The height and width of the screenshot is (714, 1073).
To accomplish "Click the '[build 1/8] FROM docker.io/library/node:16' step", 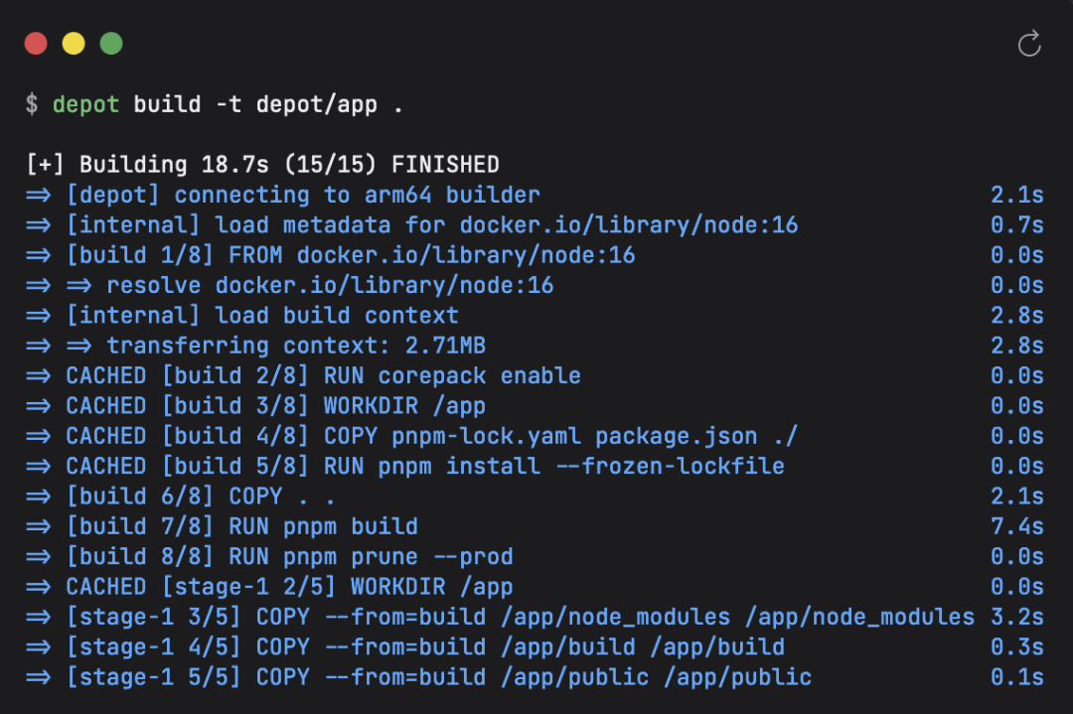I will click(x=350, y=255).
